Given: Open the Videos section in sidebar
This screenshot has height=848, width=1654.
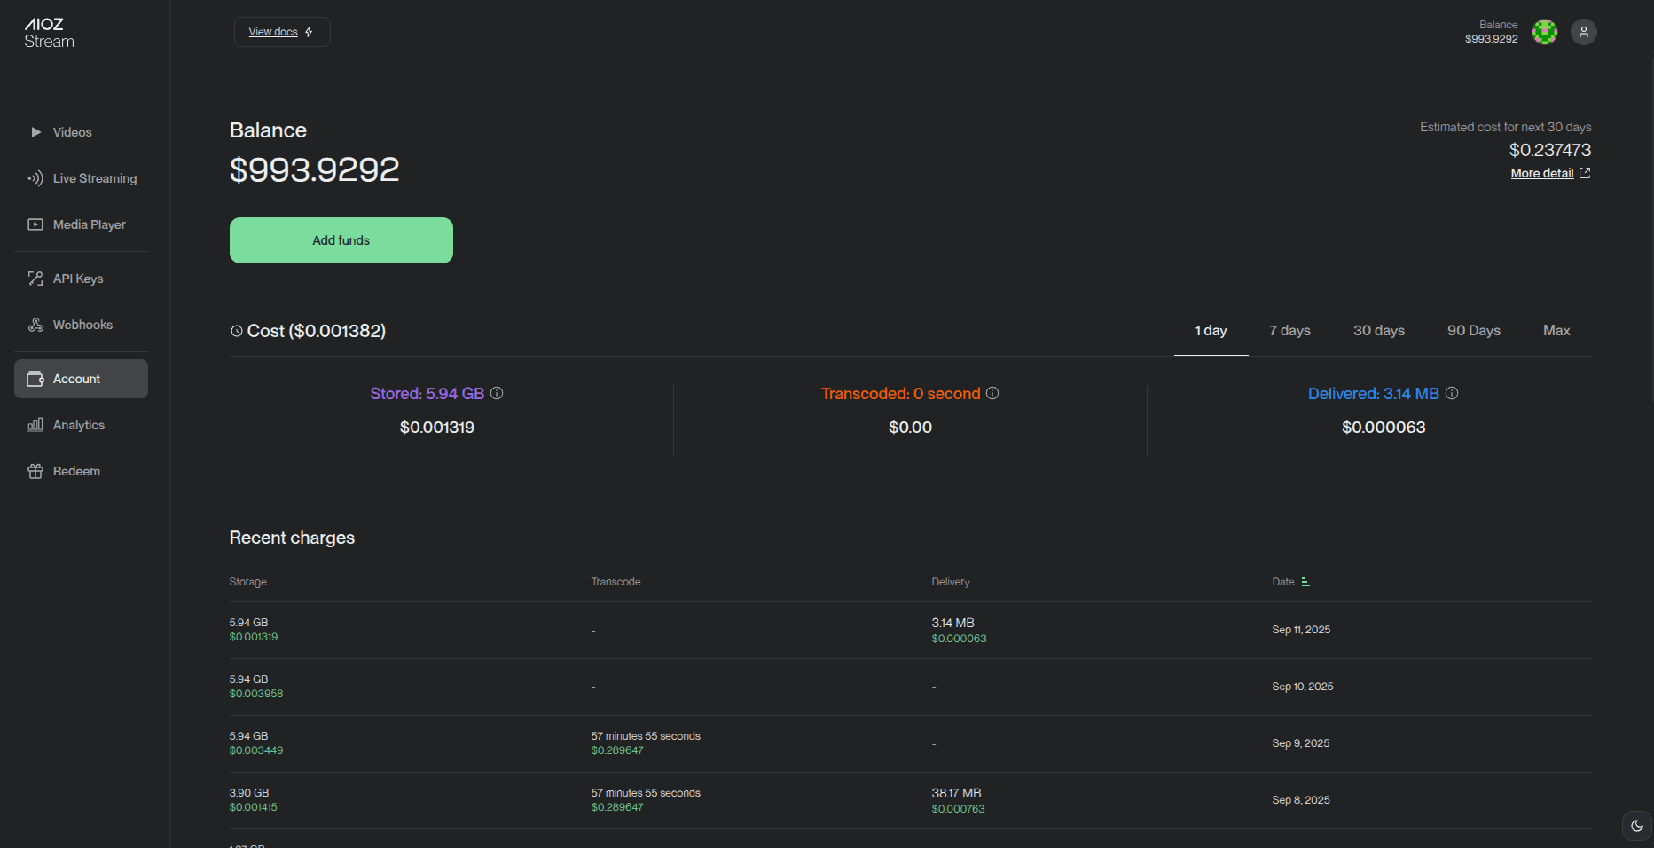Looking at the screenshot, I should pyautogui.click(x=72, y=132).
